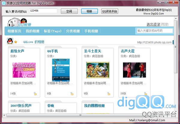The height and width of the screenshot is (124, 180).
Task: Click the 9张 photo count
Action: 86,93
